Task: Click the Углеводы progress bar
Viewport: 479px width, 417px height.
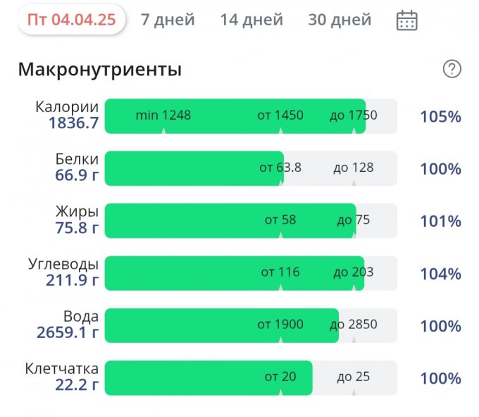Action: 251,273
